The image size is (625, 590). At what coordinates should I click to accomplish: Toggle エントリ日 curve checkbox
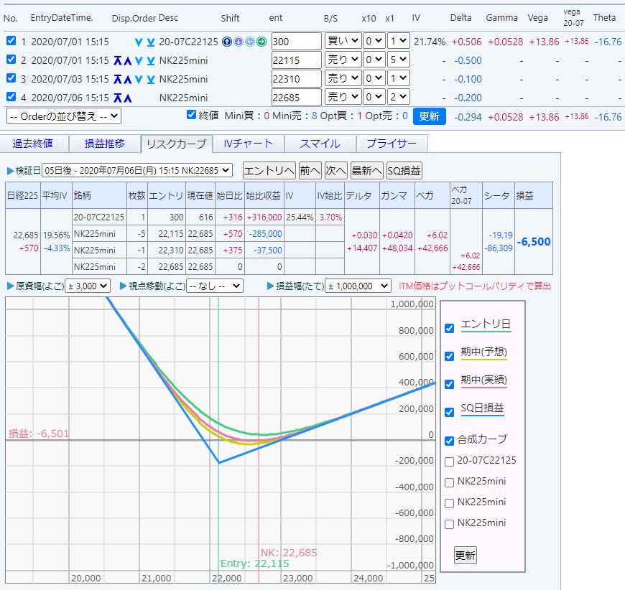click(449, 328)
